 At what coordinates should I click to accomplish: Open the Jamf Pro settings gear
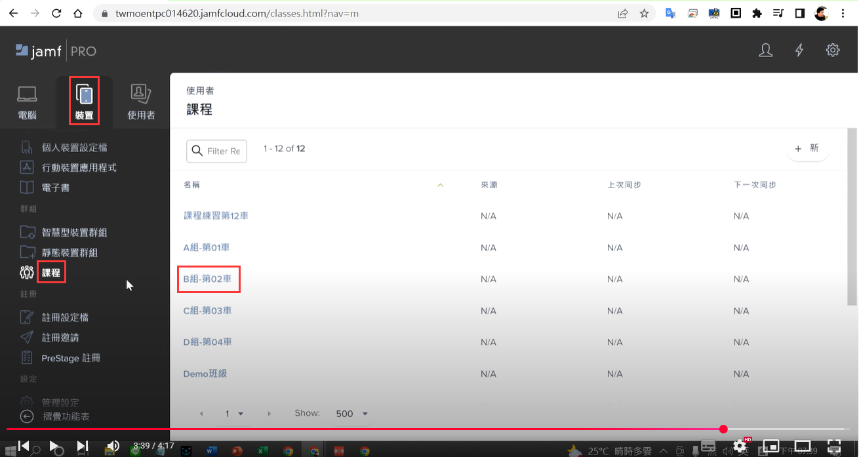[833, 50]
